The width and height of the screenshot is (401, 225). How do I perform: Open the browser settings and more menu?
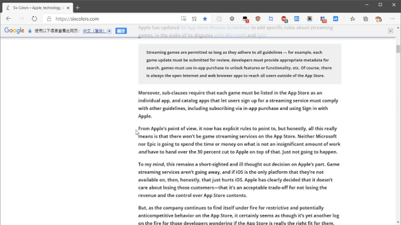[x=393, y=19]
